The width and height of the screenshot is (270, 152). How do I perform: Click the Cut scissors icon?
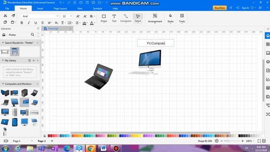[5, 16]
